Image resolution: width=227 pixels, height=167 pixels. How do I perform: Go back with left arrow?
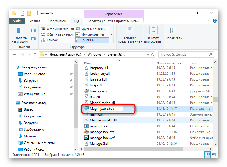14,54
